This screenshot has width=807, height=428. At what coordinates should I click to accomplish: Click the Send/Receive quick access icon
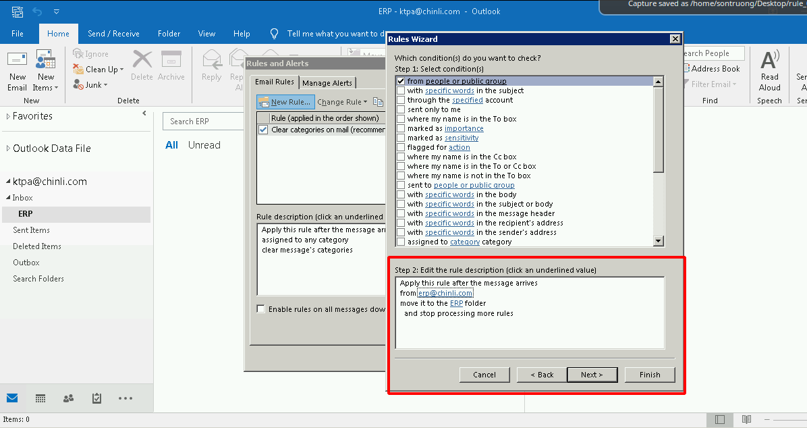point(17,11)
